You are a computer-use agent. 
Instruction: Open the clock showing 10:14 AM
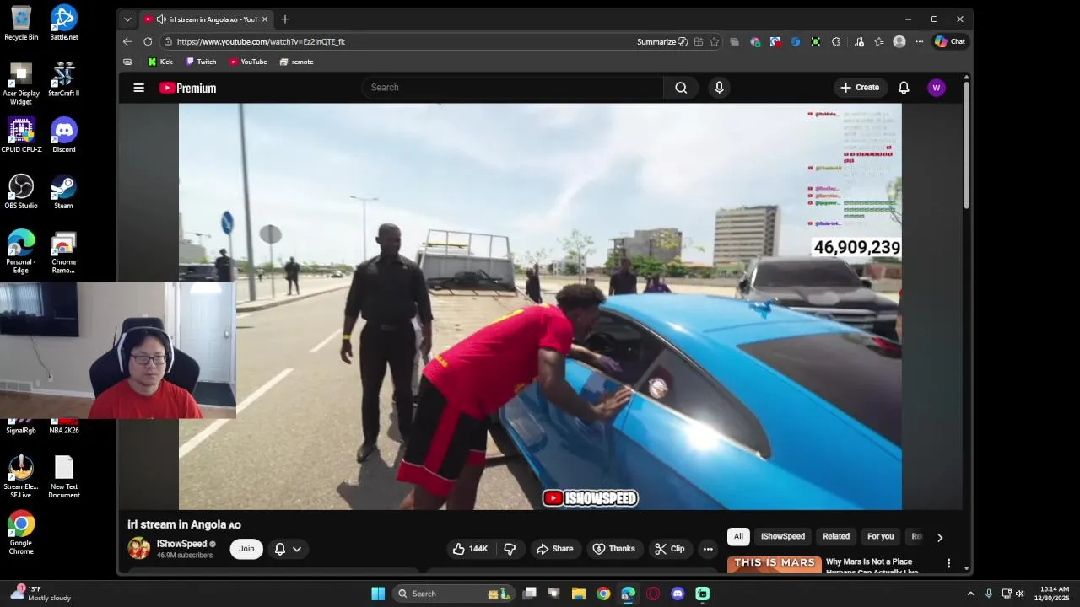[1055, 594]
